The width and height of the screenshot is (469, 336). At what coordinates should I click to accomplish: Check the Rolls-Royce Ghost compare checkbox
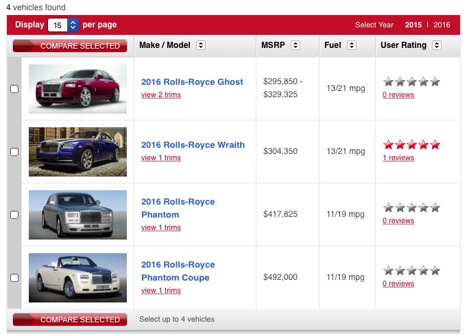coord(14,89)
